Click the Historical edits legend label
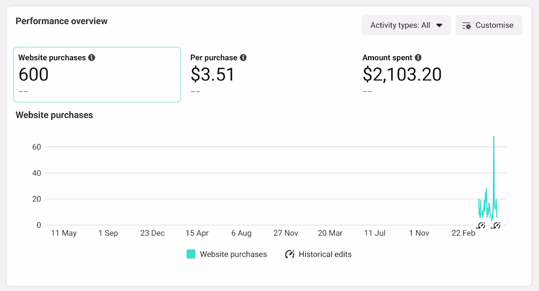The width and height of the screenshot is (539, 291). (325, 254)
